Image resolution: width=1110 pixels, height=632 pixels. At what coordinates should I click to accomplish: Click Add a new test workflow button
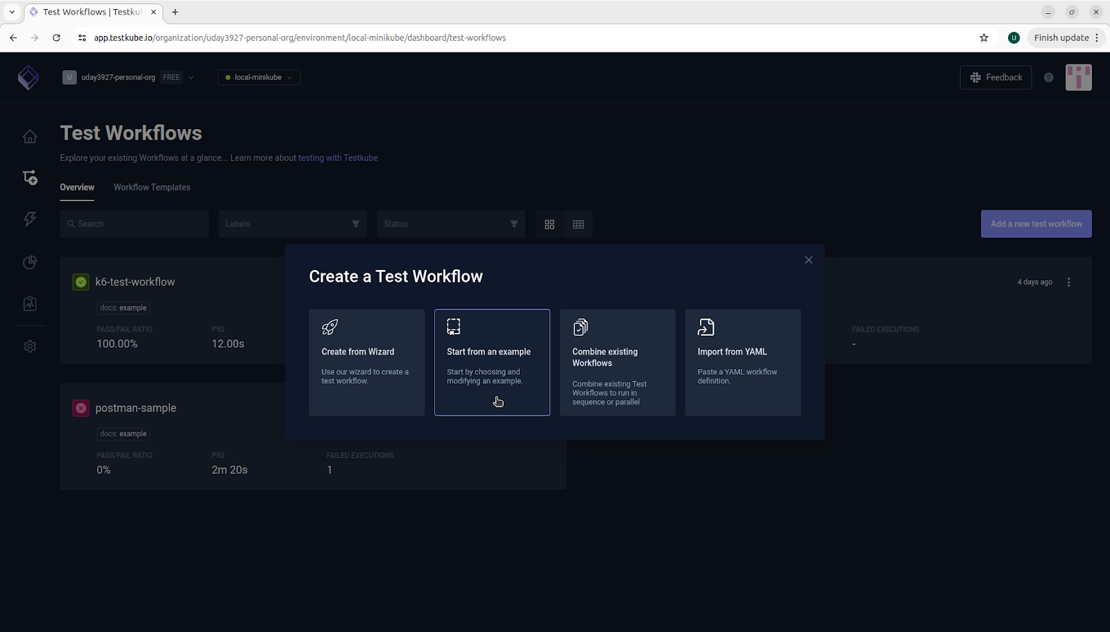click(x=1036, y=224)
